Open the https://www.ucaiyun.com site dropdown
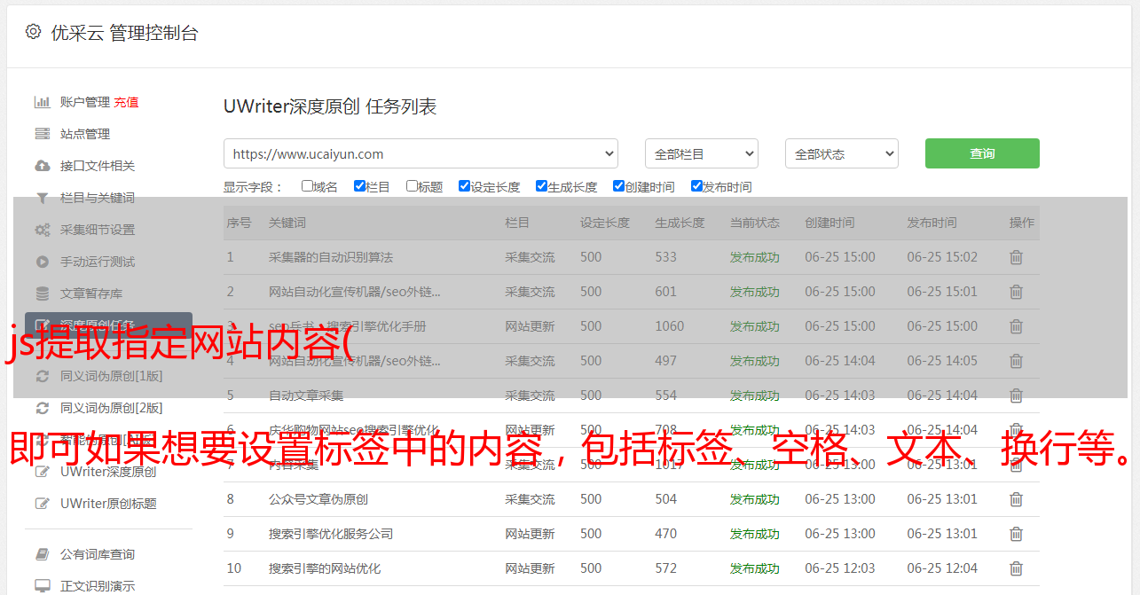The width and height of the screenshot is (1140, 595). (421, 153)
